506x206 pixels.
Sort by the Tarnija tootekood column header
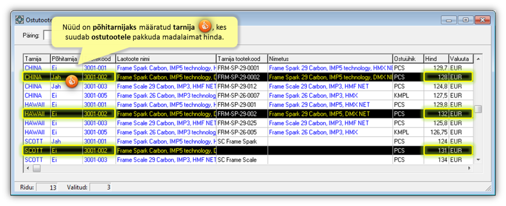point(242,59)
